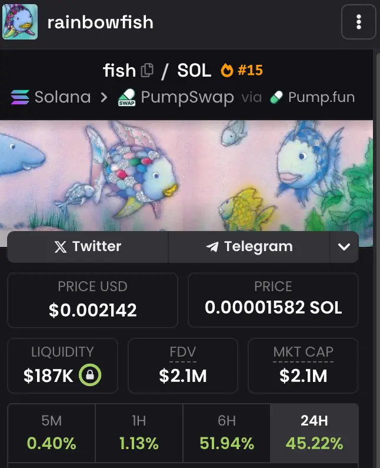Click the PumpSwap DEX logo icon
Viewport: 380px width, 468px height.
tap(127, 97)
